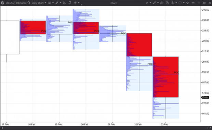212x130 pixels.
Task: Click the LTCUSDT@Binance instrument name
Action: click(16, 3)
